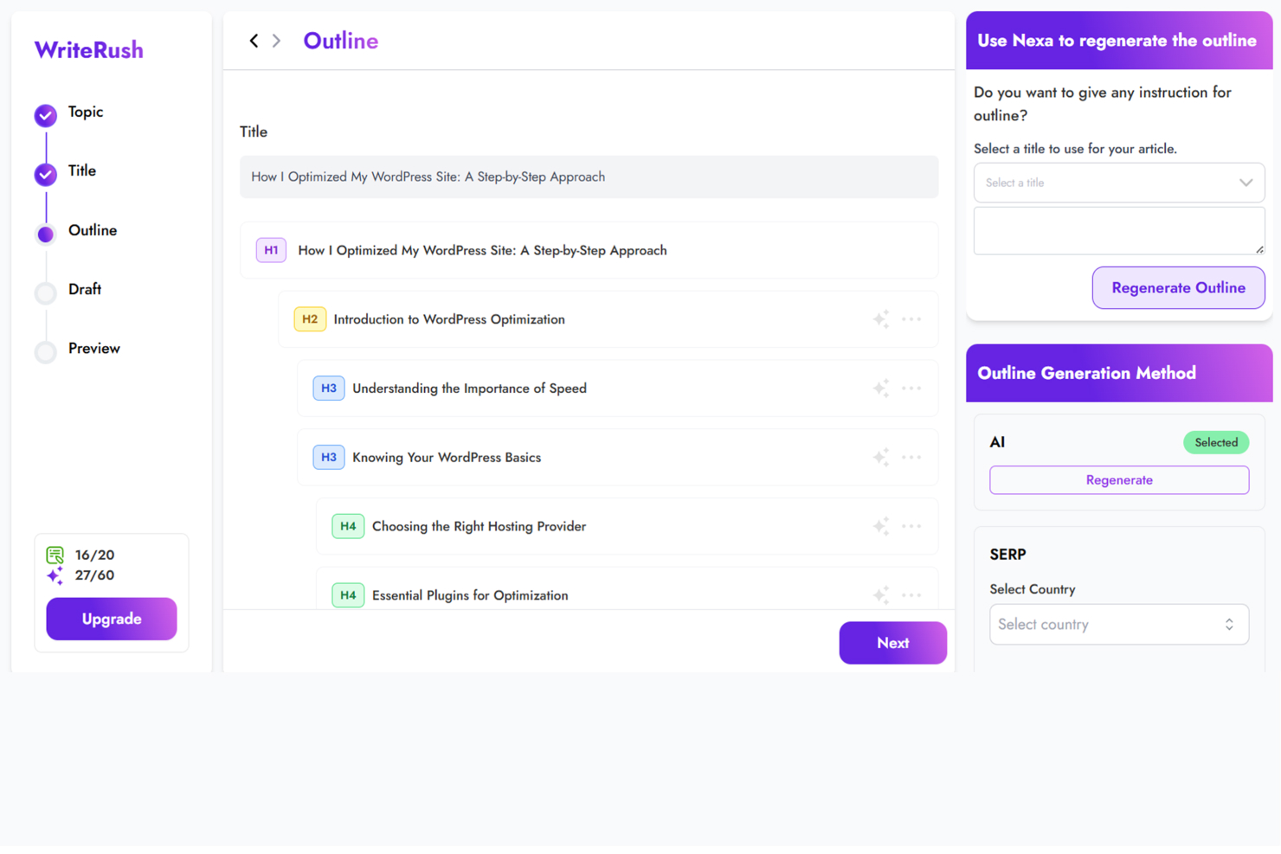This screenshot has height=854, width=1281.
Task: Open the Select country dropdown under SERP
Action: [x=1118, y=624]
